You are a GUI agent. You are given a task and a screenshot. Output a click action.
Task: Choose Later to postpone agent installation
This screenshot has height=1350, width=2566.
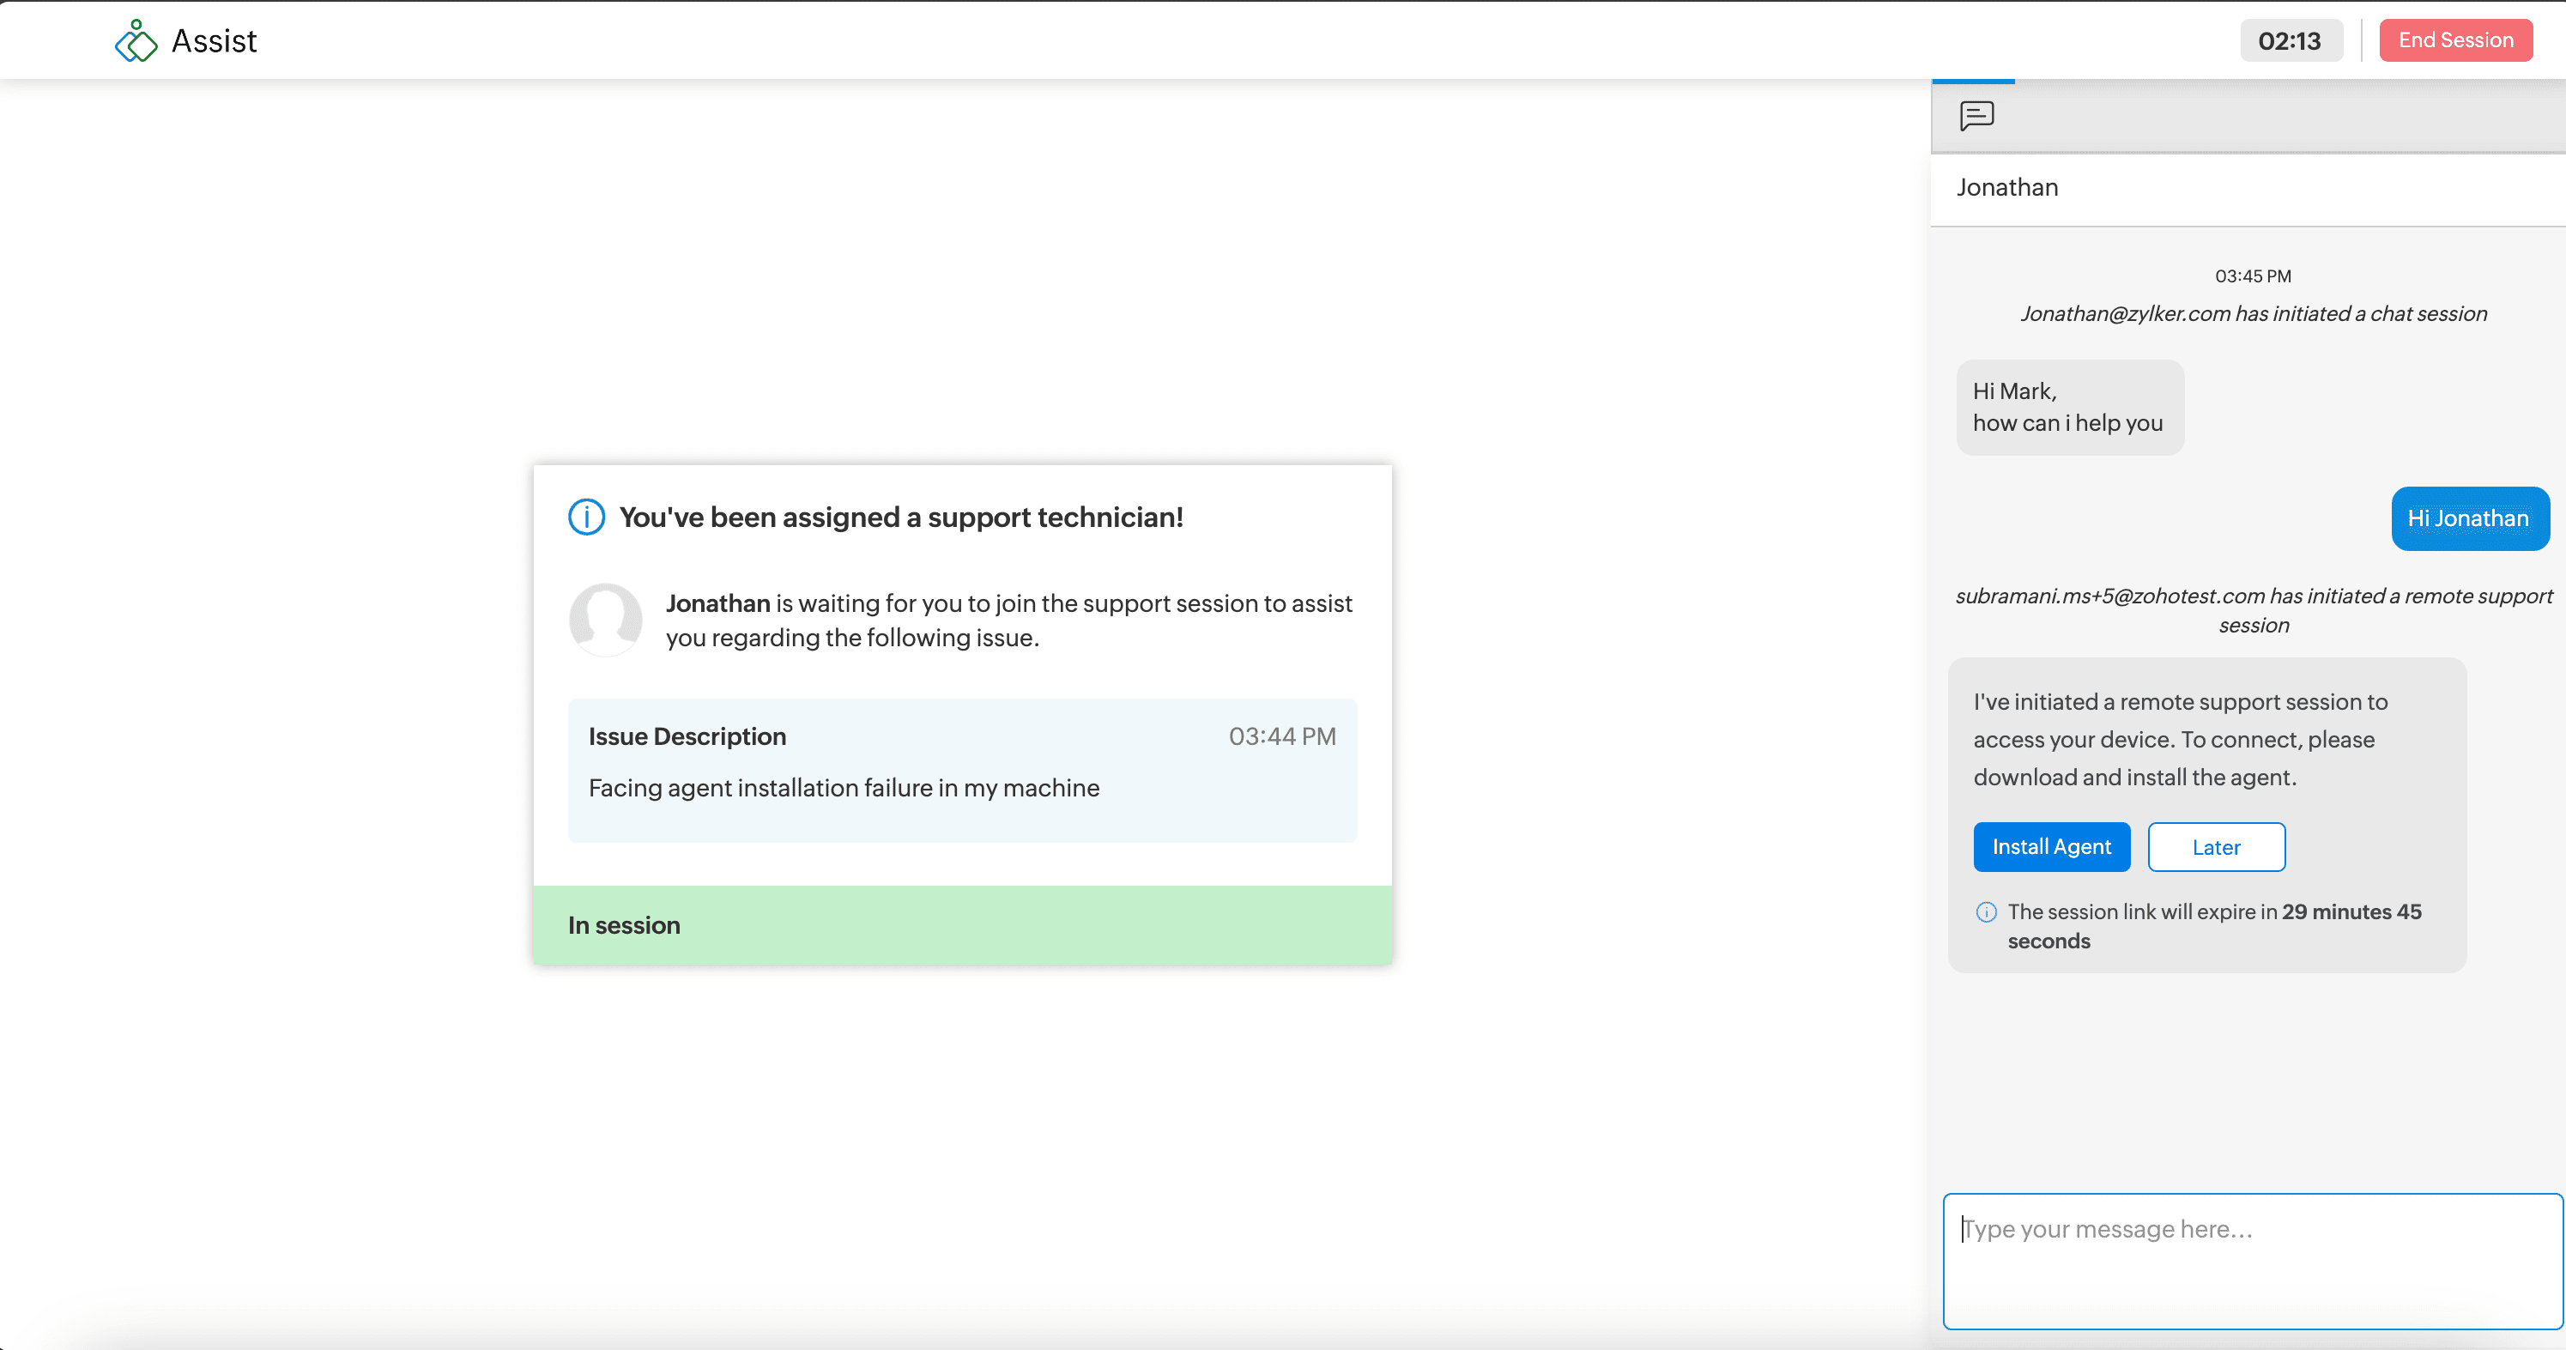pos(2217,846)
